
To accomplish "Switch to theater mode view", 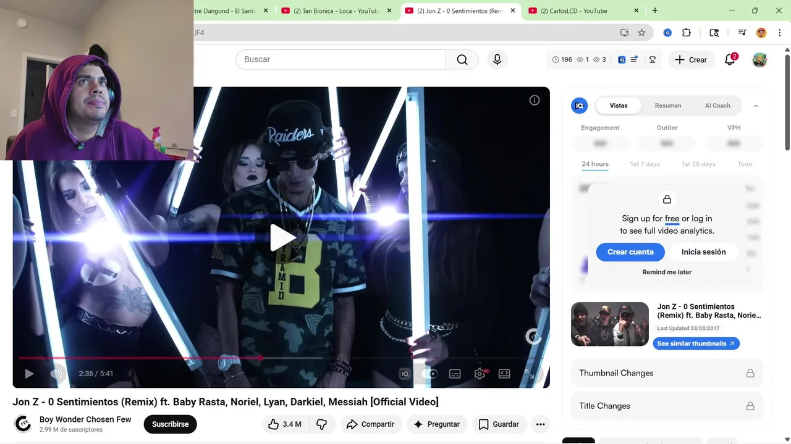I will click(504, 374).
